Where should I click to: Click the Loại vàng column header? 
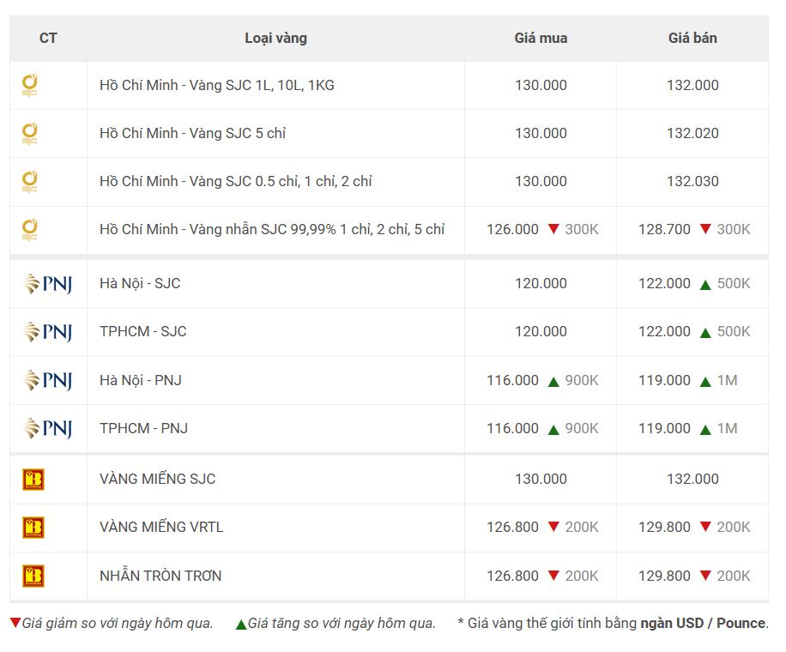coord(275,38)
